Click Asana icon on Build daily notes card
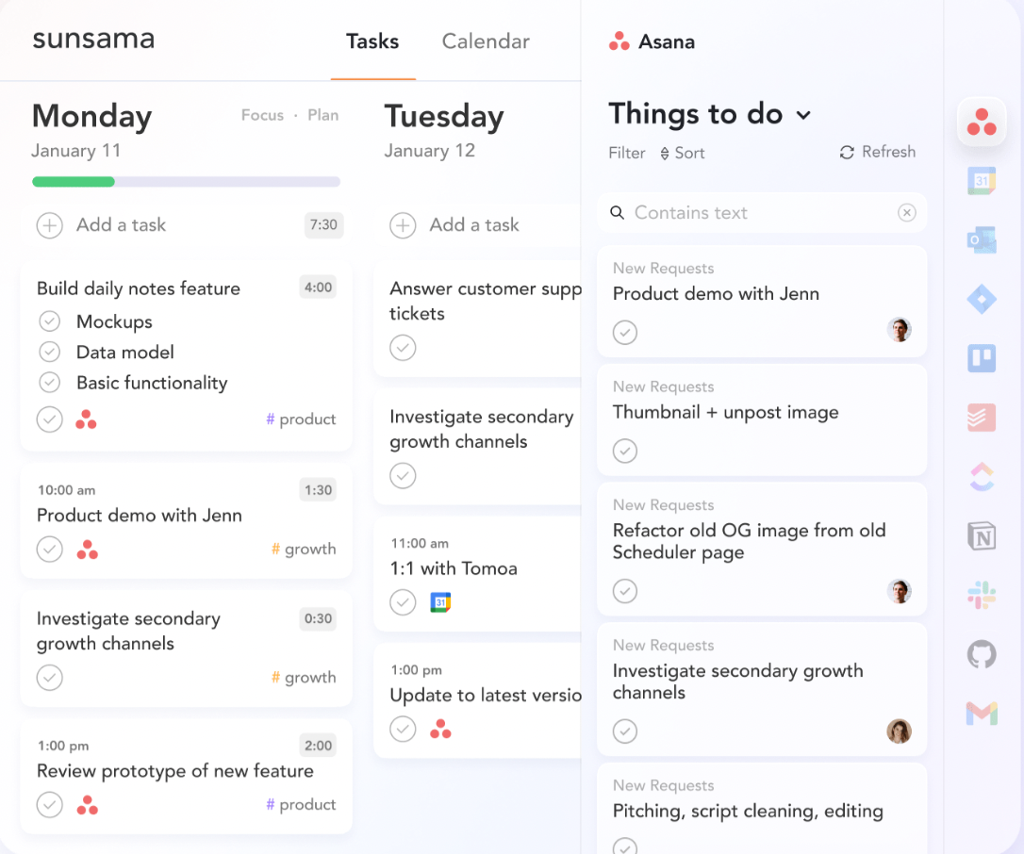The height and width of the screenshot is (854, 1024). tap(86, 419)
